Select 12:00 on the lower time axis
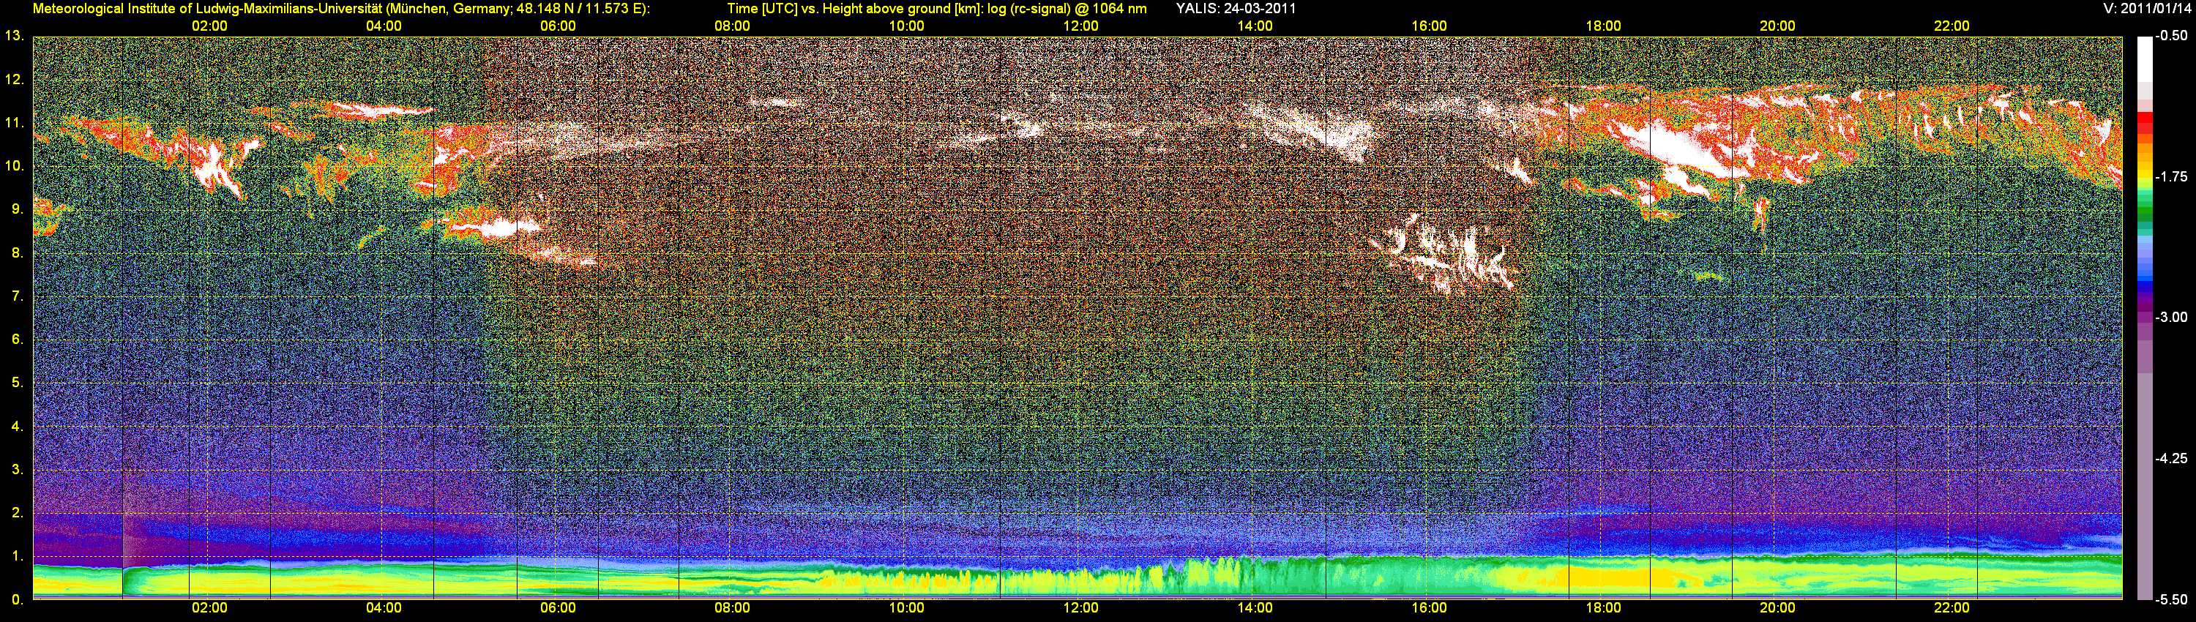The image size is (2196, 622). pyautogui.click(x=1081, y=608)
